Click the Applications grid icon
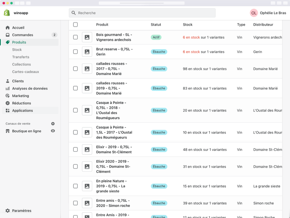The height and width of the screenshot is (218, 290). pos(8,111)
